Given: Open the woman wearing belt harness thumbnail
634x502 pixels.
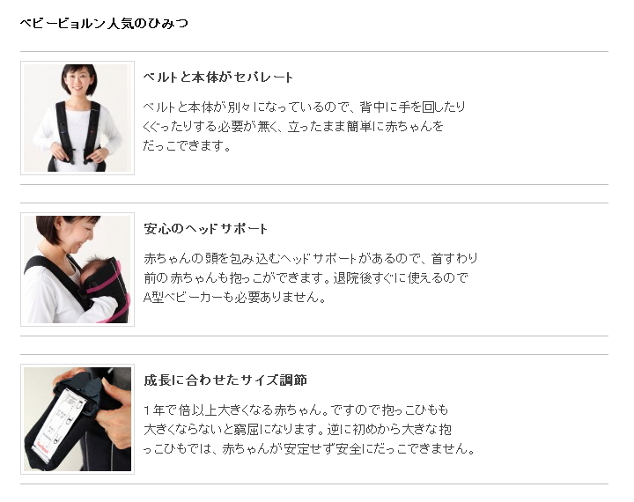Looking at the screenshot, I should click(77, 118).
